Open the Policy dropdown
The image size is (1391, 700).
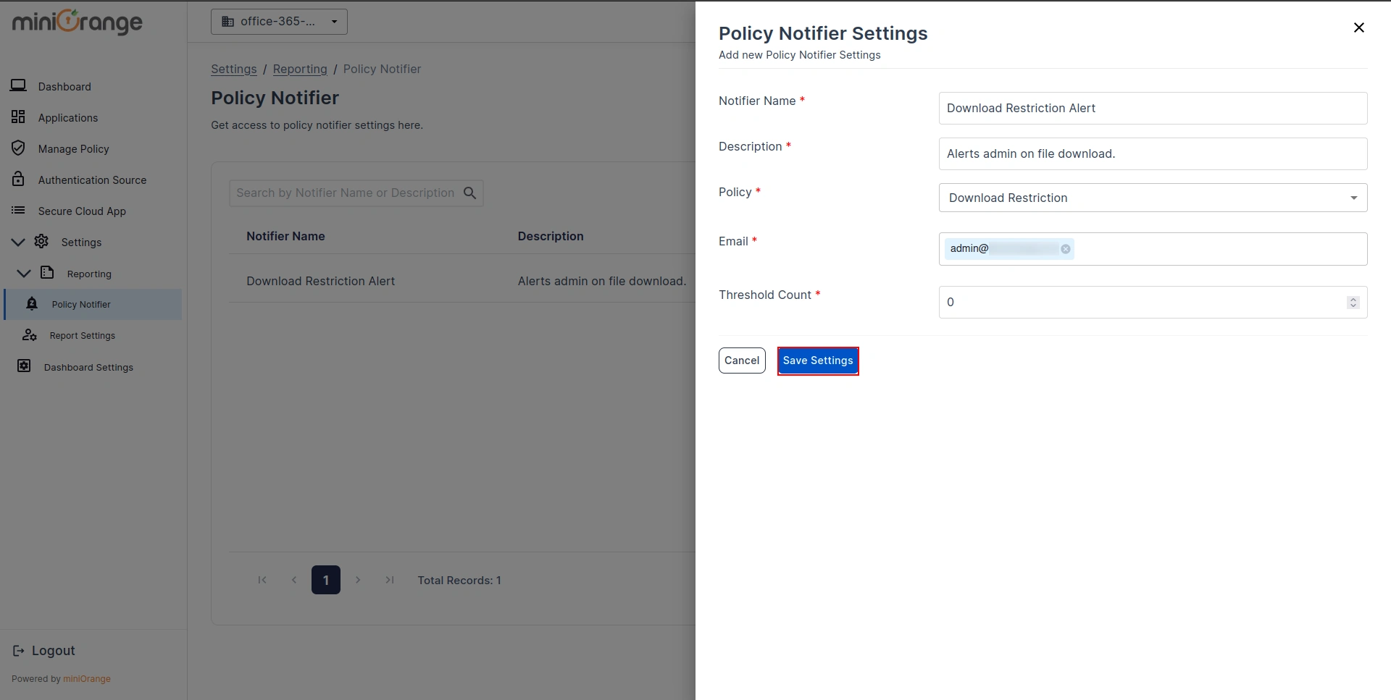point(1153,198)
